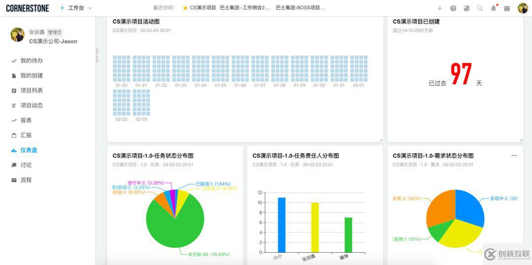Click the sidebar profile avatar photo
The width and height of the screenshot is (532, 265).
click(x=18, y=35)
